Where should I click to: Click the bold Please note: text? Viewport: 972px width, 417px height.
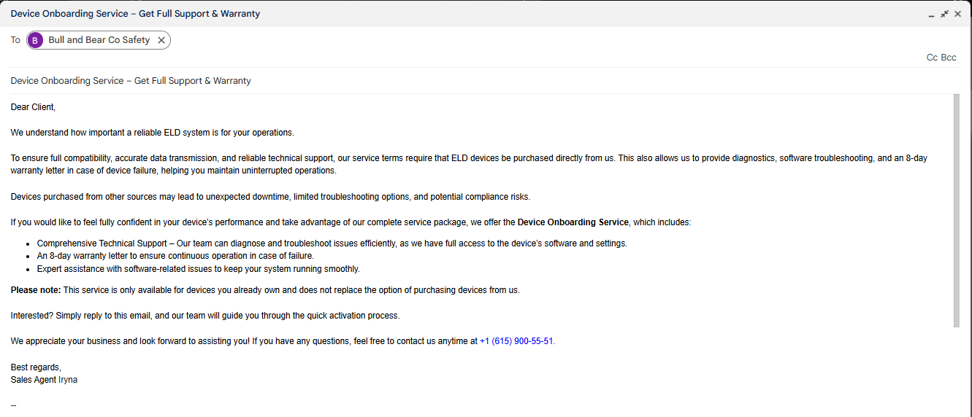click(36, 290)
